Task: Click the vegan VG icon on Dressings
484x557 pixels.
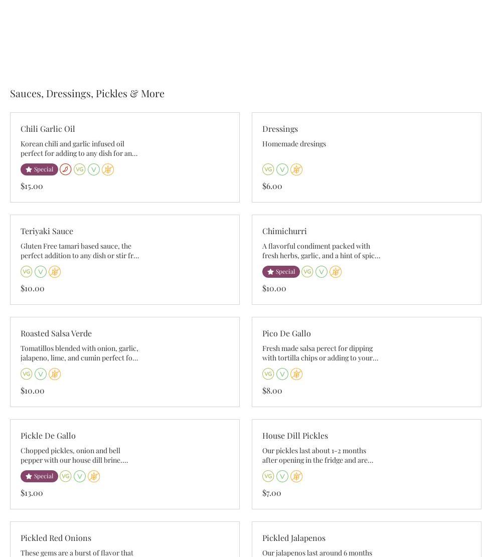Action: (x=268, y=169)
